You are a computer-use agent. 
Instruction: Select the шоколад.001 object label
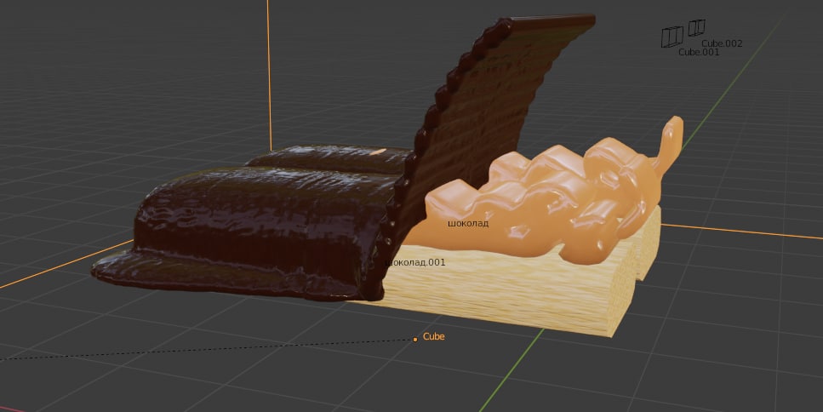point(414,262)
